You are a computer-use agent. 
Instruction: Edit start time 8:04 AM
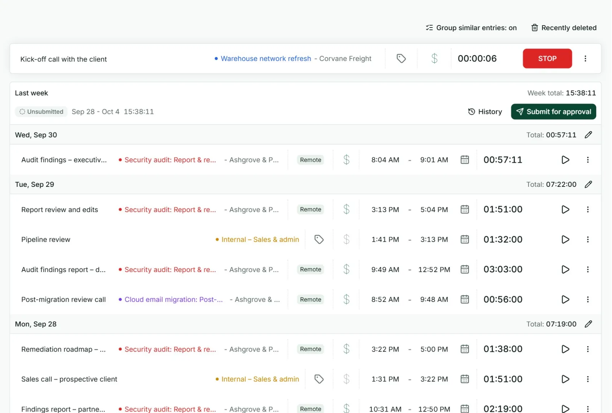click(x=385, y=160)
